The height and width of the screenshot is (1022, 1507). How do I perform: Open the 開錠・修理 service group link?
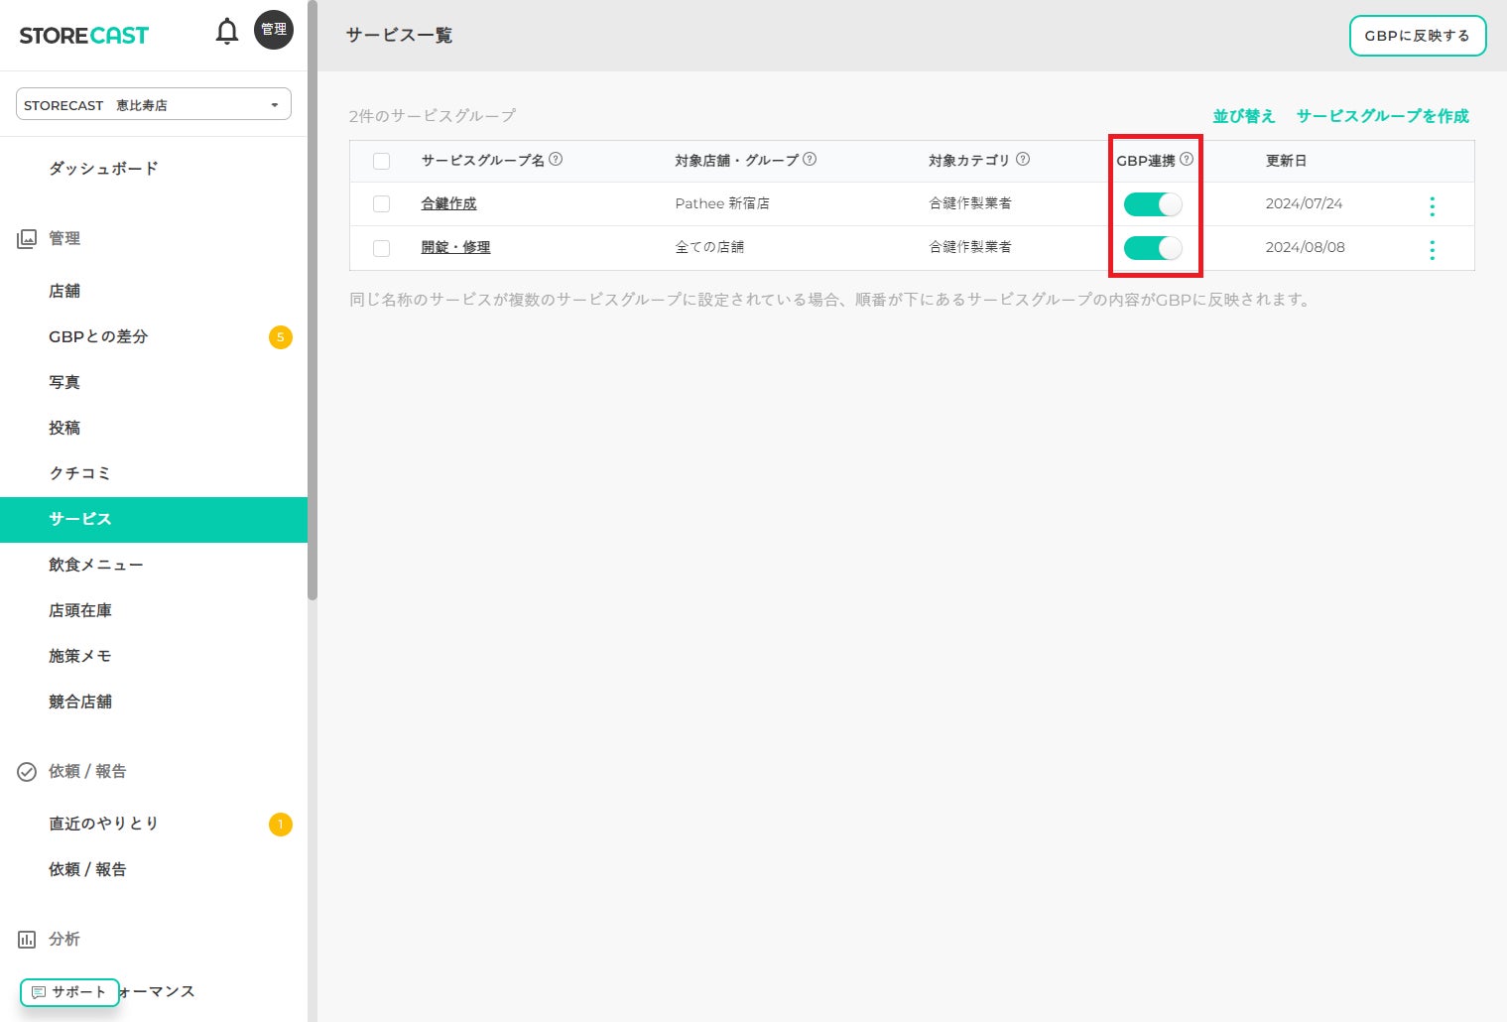tap(455, 247)
